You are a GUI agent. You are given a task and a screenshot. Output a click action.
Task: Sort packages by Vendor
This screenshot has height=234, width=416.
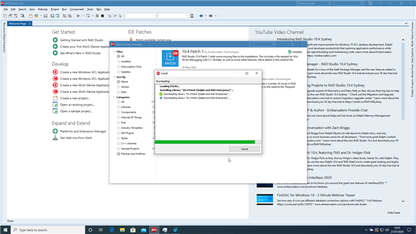pyautogui.click(x=118, y=86)
